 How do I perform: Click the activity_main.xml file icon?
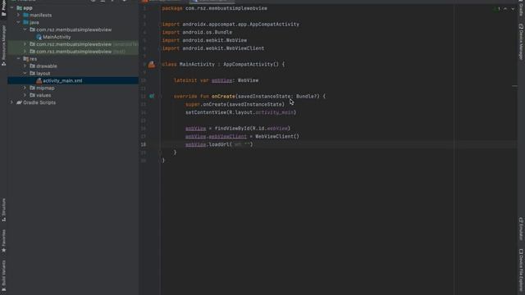point(39,80)
